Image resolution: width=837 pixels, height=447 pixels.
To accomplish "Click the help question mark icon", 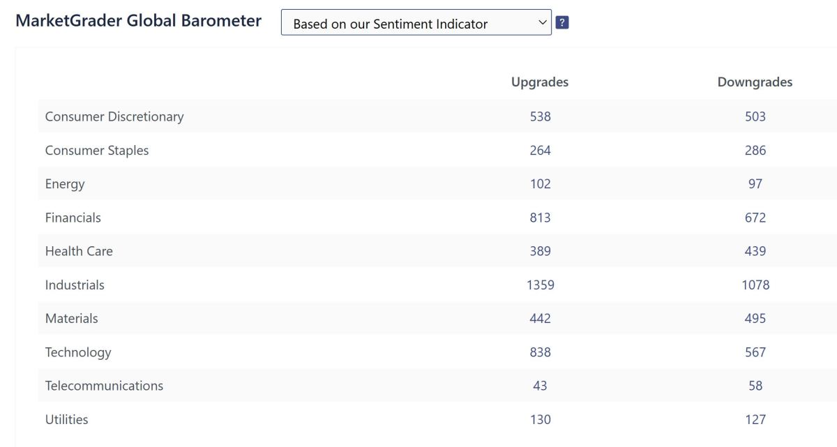I will coord(562,22).
